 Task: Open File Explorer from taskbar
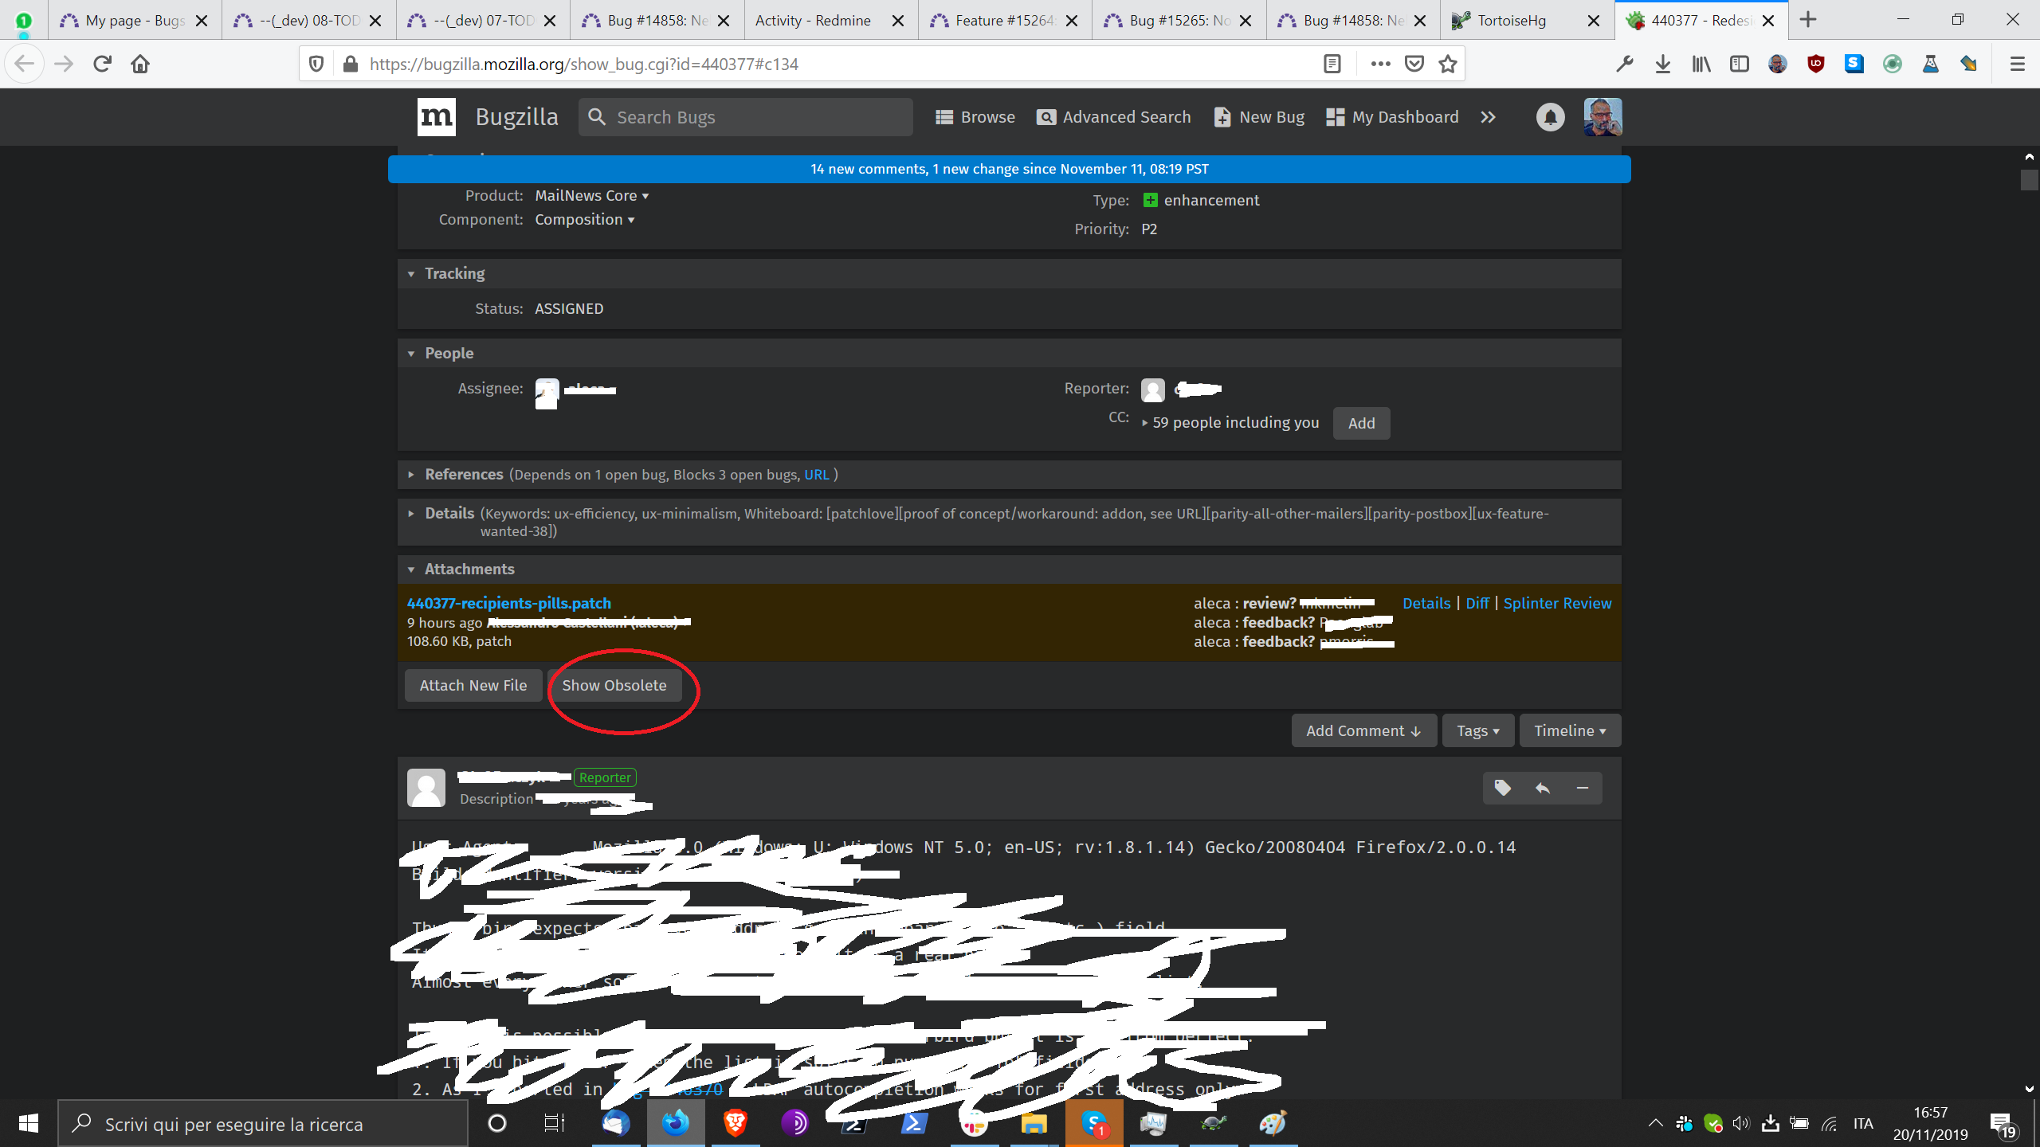[x=1034, y=1123]
